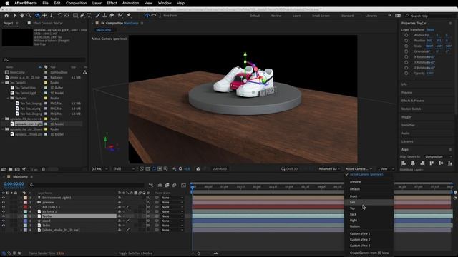The image size is (458, 257).
Task: Click the snapshot camera icon below viewer
Action: point(198,168)
